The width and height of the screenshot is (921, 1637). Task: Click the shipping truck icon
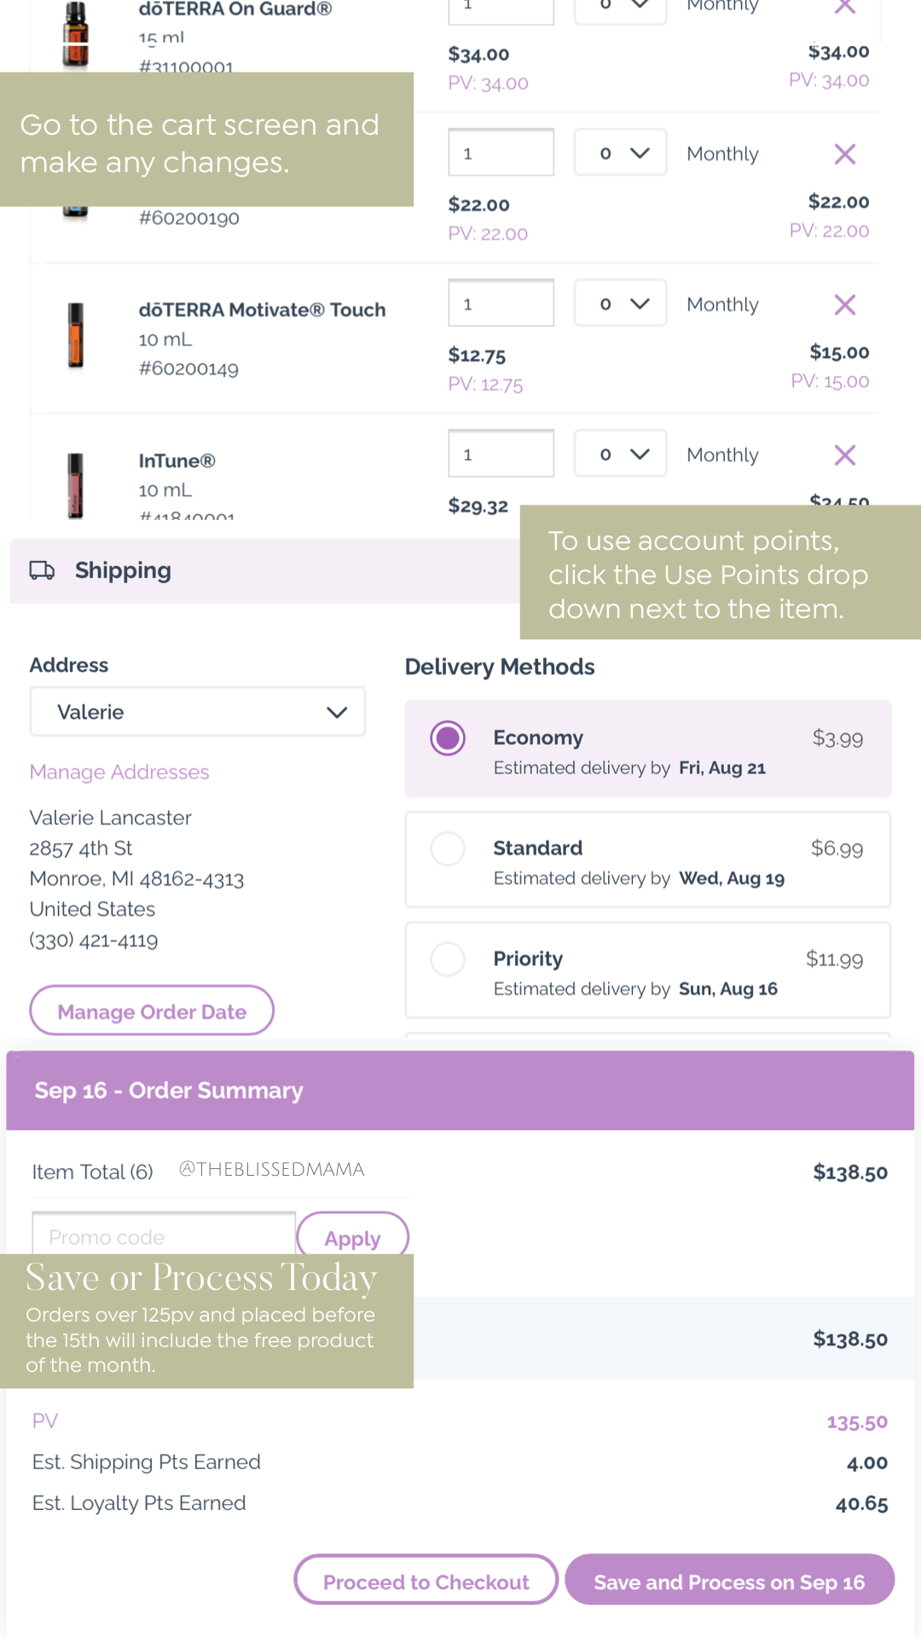click(42, 570)
